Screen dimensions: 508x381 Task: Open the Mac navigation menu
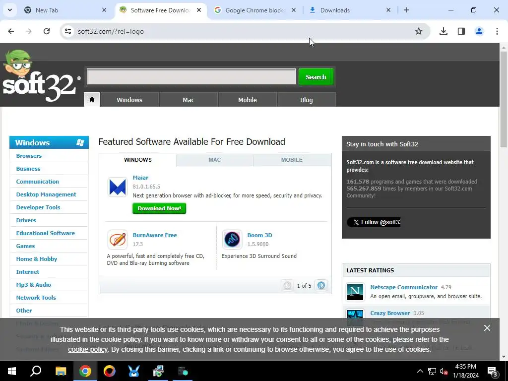pos(189,100)
